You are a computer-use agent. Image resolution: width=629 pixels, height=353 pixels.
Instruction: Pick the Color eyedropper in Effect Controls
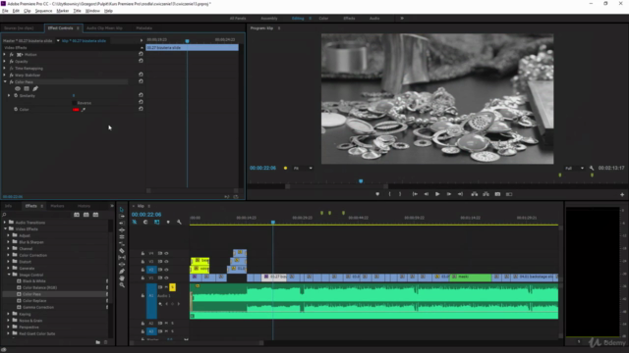click(x=84, y=109)
